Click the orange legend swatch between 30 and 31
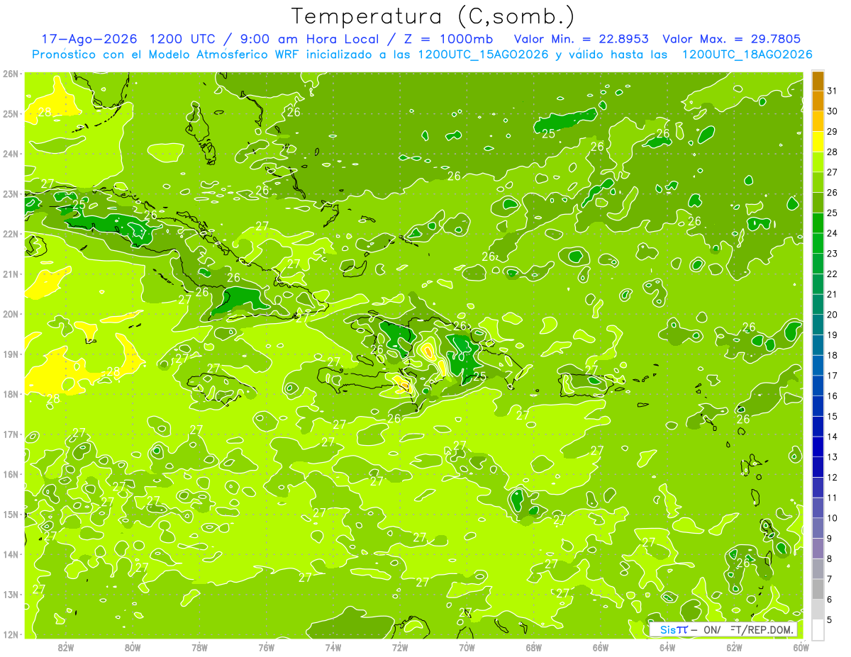This screenshot has width=851, height=657. click(x=818, y=101)
